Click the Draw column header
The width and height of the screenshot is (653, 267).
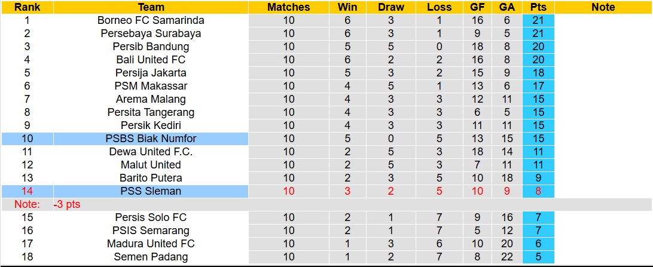(x=391, y=7)
